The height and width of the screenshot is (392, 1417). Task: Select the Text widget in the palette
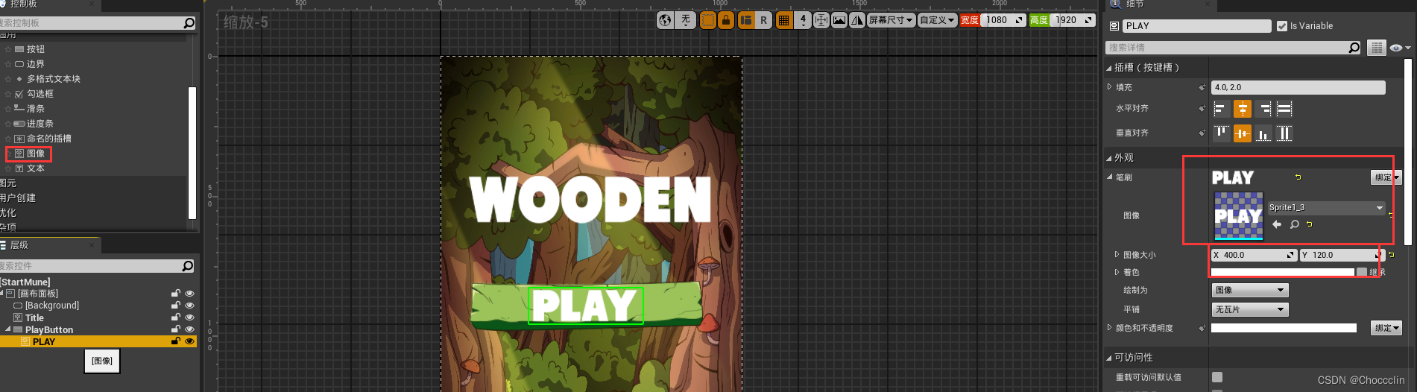tap(36, 168)
